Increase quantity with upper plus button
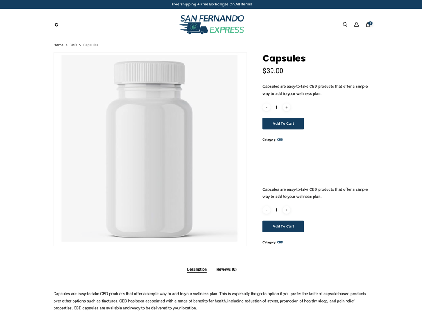Image resolution: width=422 pixels, height=317 pixels. click(287, 107)
